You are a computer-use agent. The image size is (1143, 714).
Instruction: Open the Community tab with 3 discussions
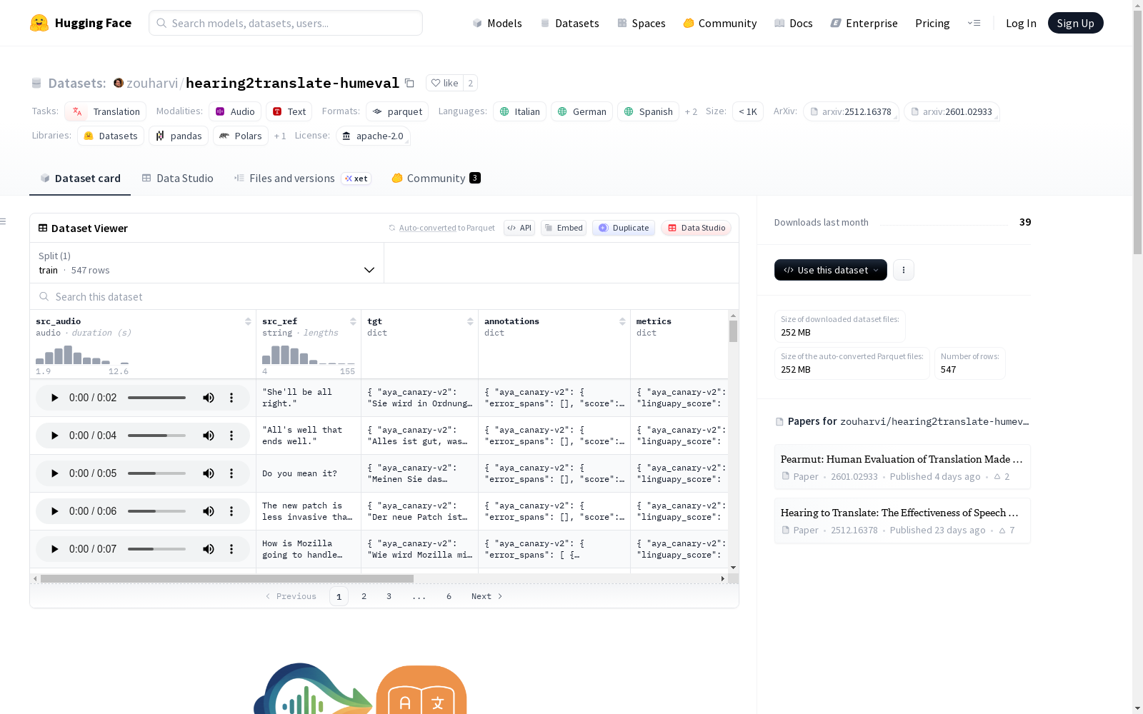pos(436,178)
